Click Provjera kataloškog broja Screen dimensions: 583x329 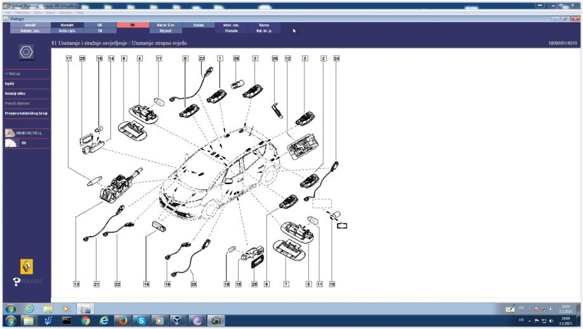pyautogui.click(x=26, y=113)
